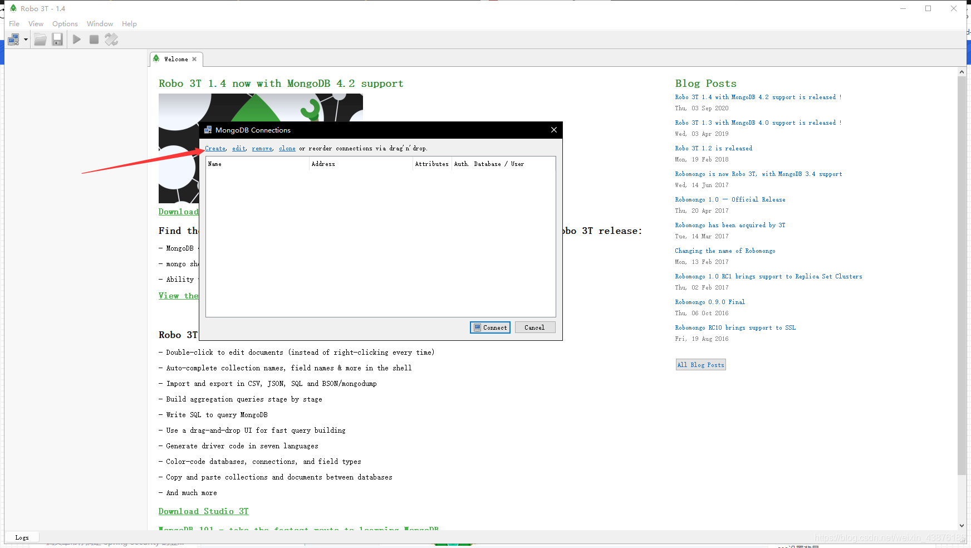Click the scrollbar up arrow on welcome page
Viewport: 971px width, 548px height.
point(962,72)
